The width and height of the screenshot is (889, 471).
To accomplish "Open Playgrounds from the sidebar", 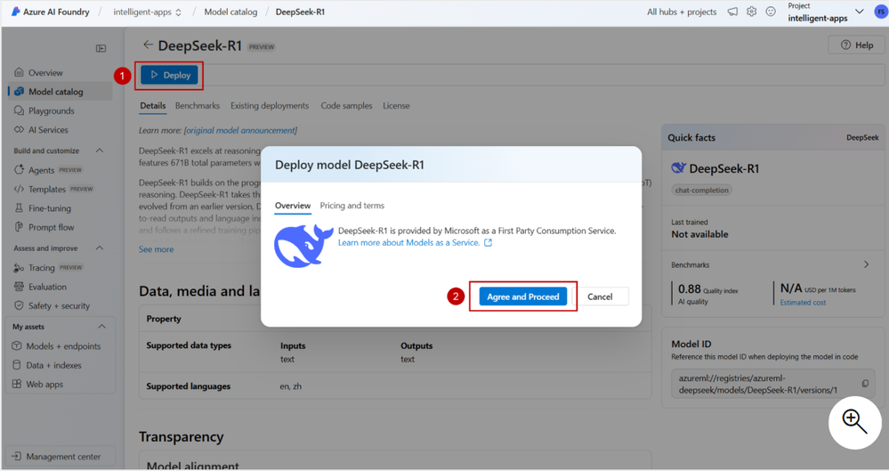I will (51, 110).
